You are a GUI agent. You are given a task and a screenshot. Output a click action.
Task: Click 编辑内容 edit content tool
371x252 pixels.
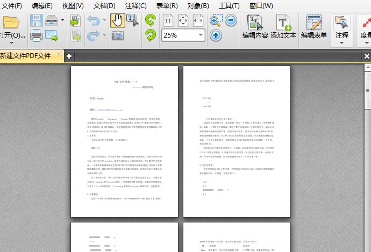(x=255, y=26)
